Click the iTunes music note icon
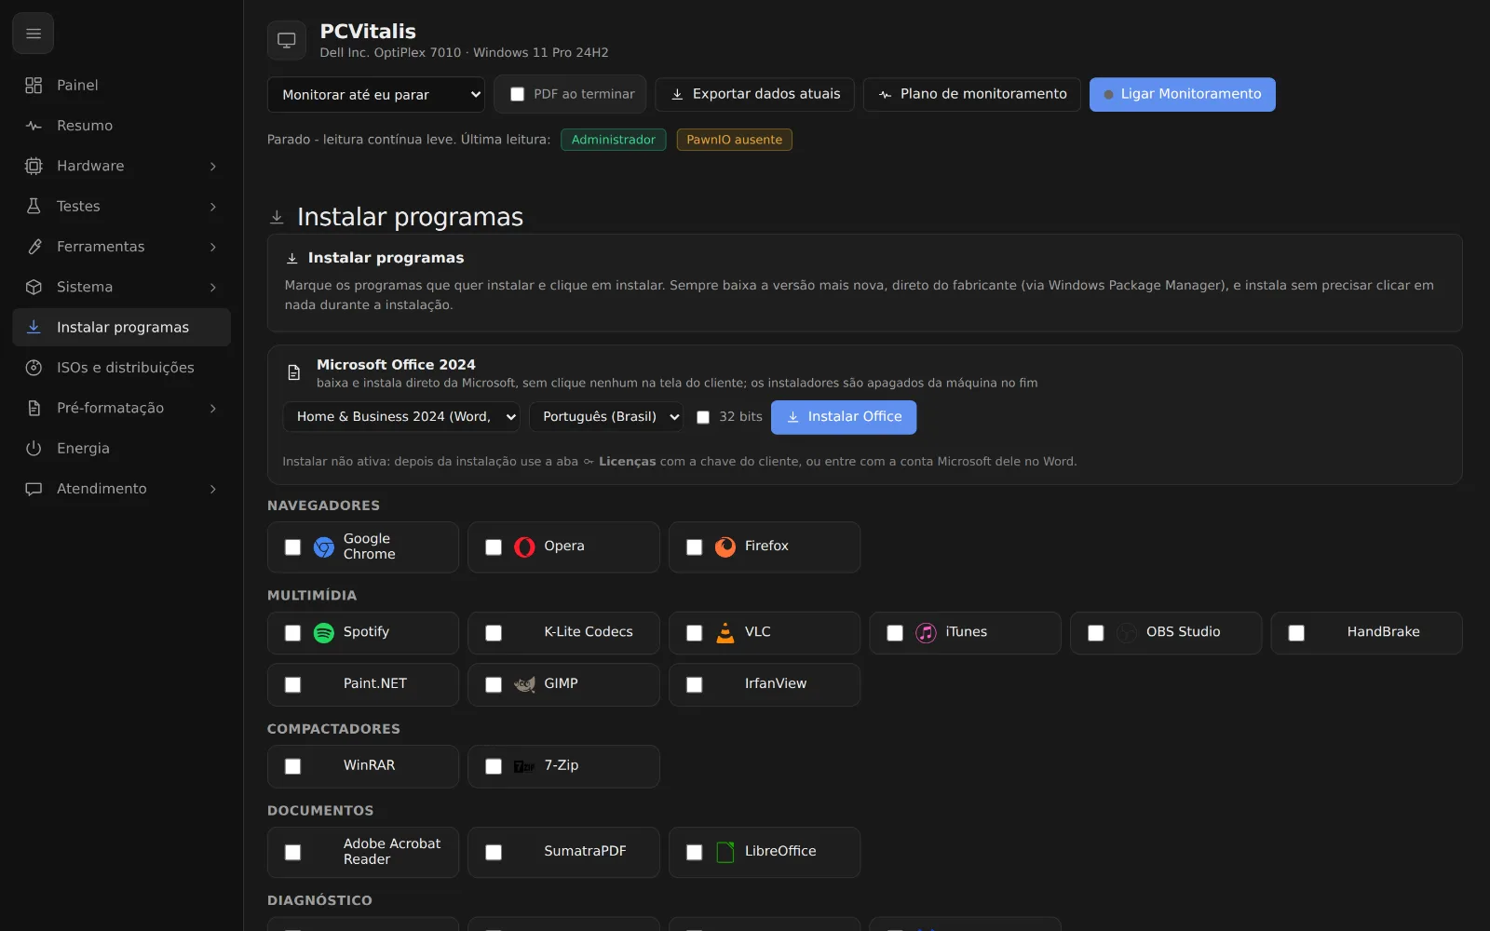Screen dimensions: 1490x931 click(926, 633)
